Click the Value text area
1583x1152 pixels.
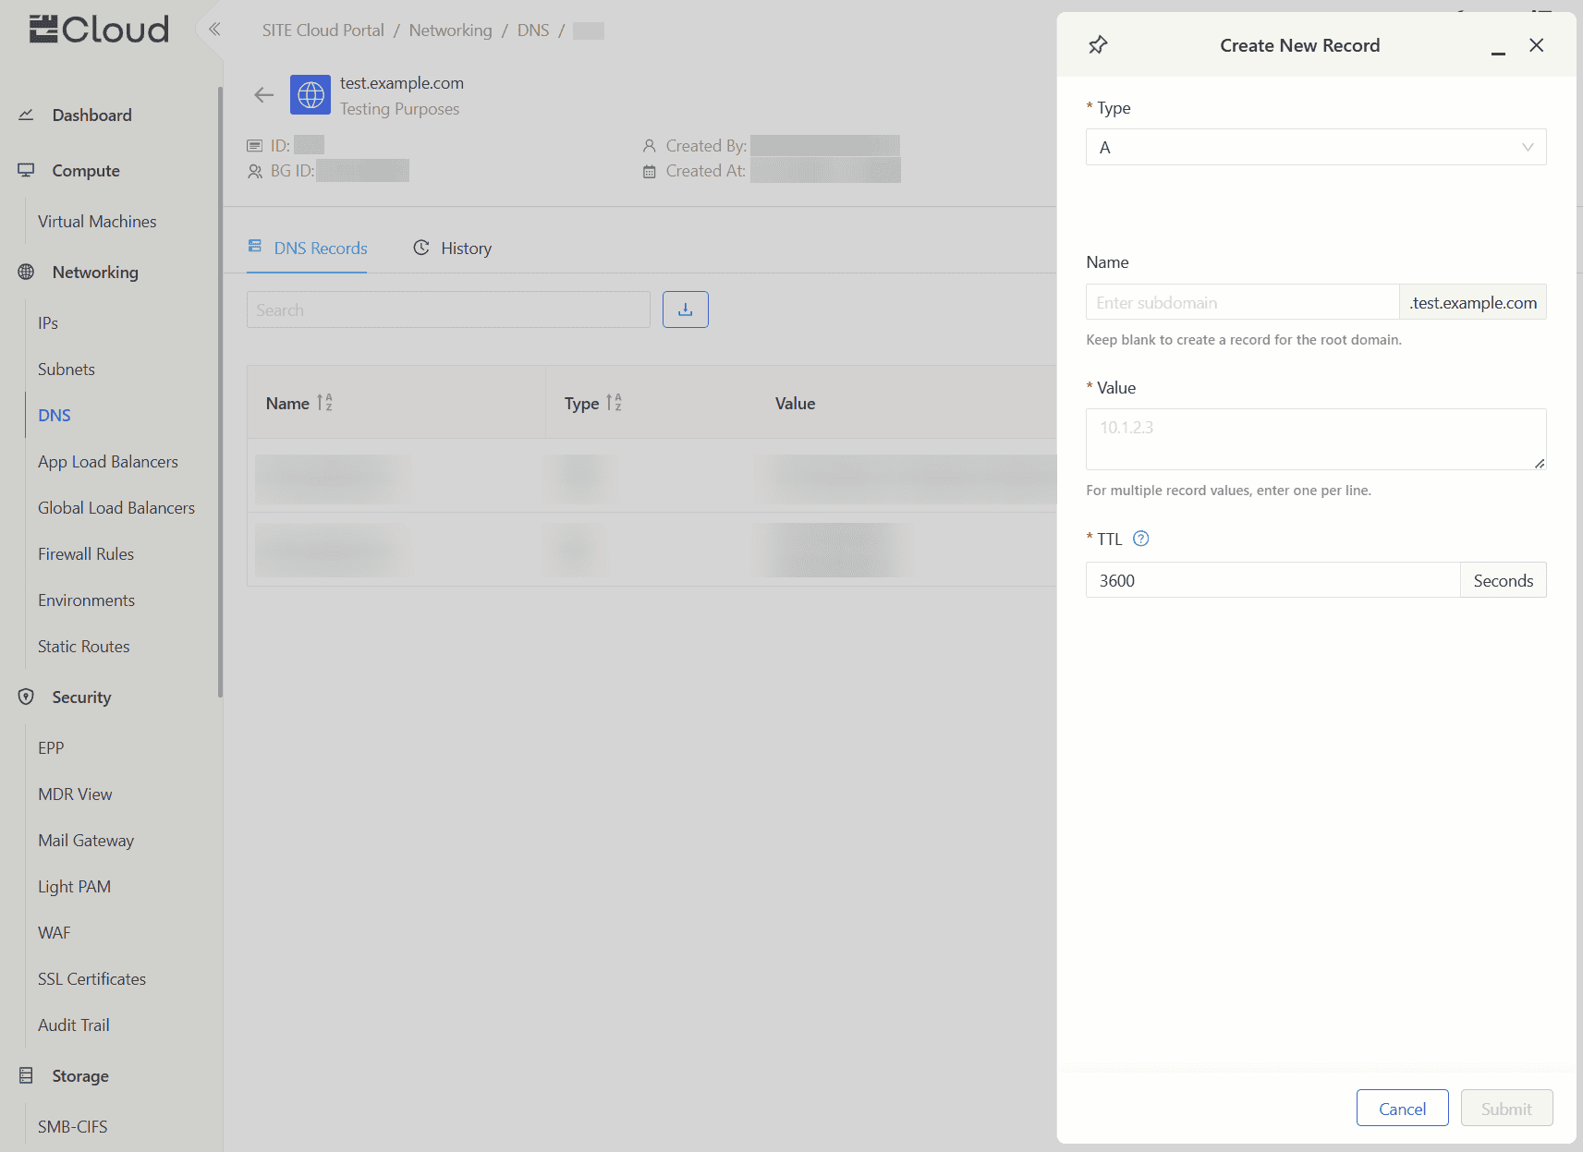[1315, 440]
